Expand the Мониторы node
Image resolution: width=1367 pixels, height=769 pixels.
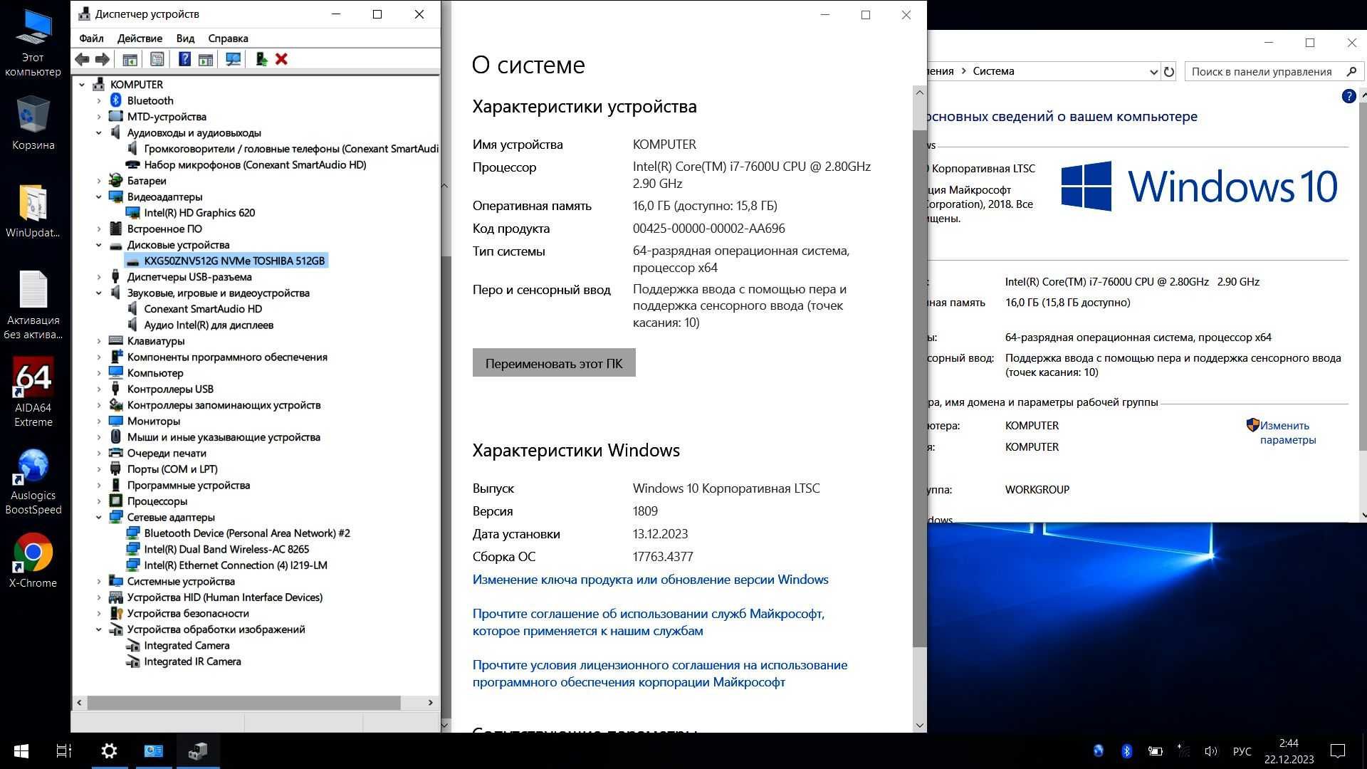point(99,422)
